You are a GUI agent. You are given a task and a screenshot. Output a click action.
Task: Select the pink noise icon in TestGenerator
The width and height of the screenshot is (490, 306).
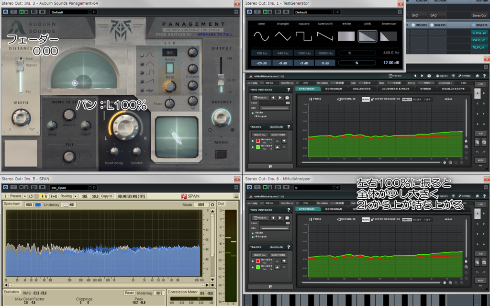[367, 36]
